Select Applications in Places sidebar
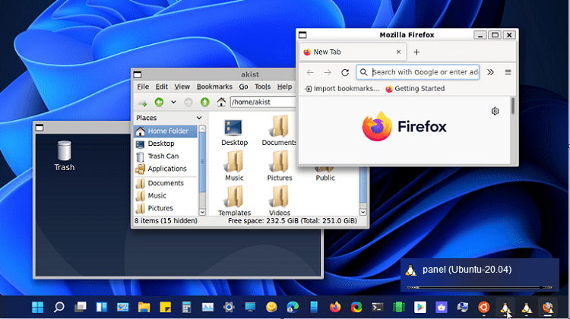This screenshot has width=570, height=319. (166, 169)
